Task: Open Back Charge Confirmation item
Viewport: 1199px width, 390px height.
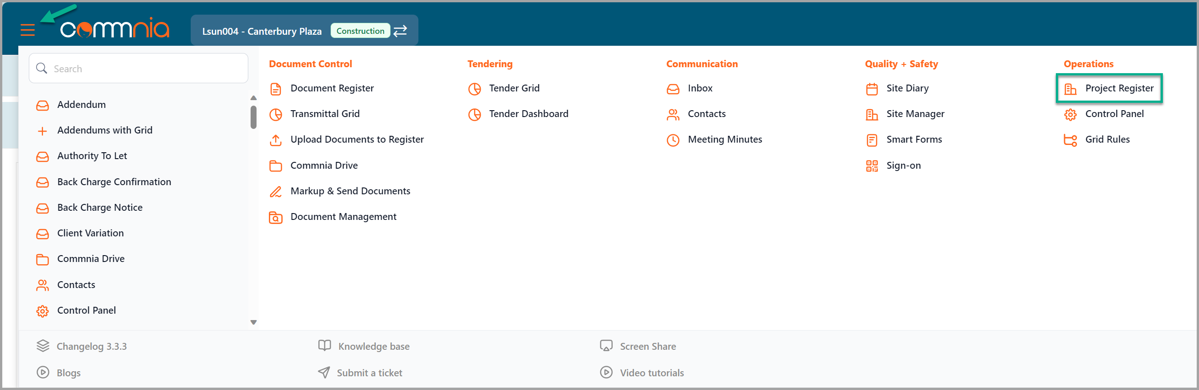Action: 114,182
